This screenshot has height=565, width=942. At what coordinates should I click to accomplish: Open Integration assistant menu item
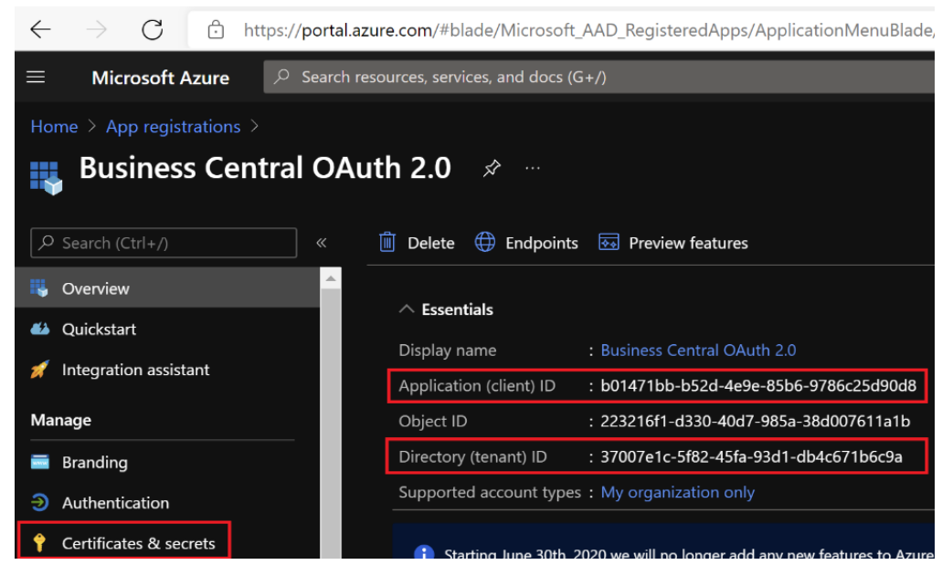pos(135,370)
